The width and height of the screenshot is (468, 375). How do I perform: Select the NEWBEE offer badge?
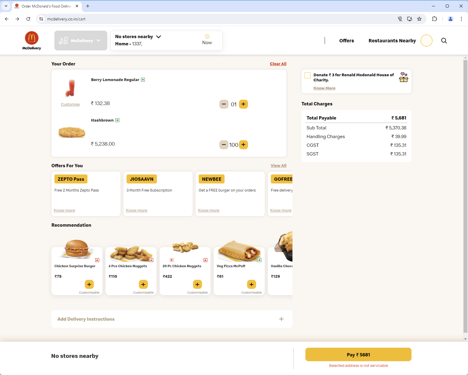click(x=212, y=179)
